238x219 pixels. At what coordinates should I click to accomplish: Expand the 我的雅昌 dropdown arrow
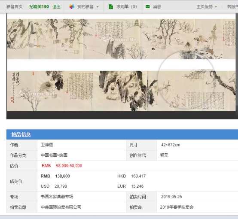click(98, 7)
